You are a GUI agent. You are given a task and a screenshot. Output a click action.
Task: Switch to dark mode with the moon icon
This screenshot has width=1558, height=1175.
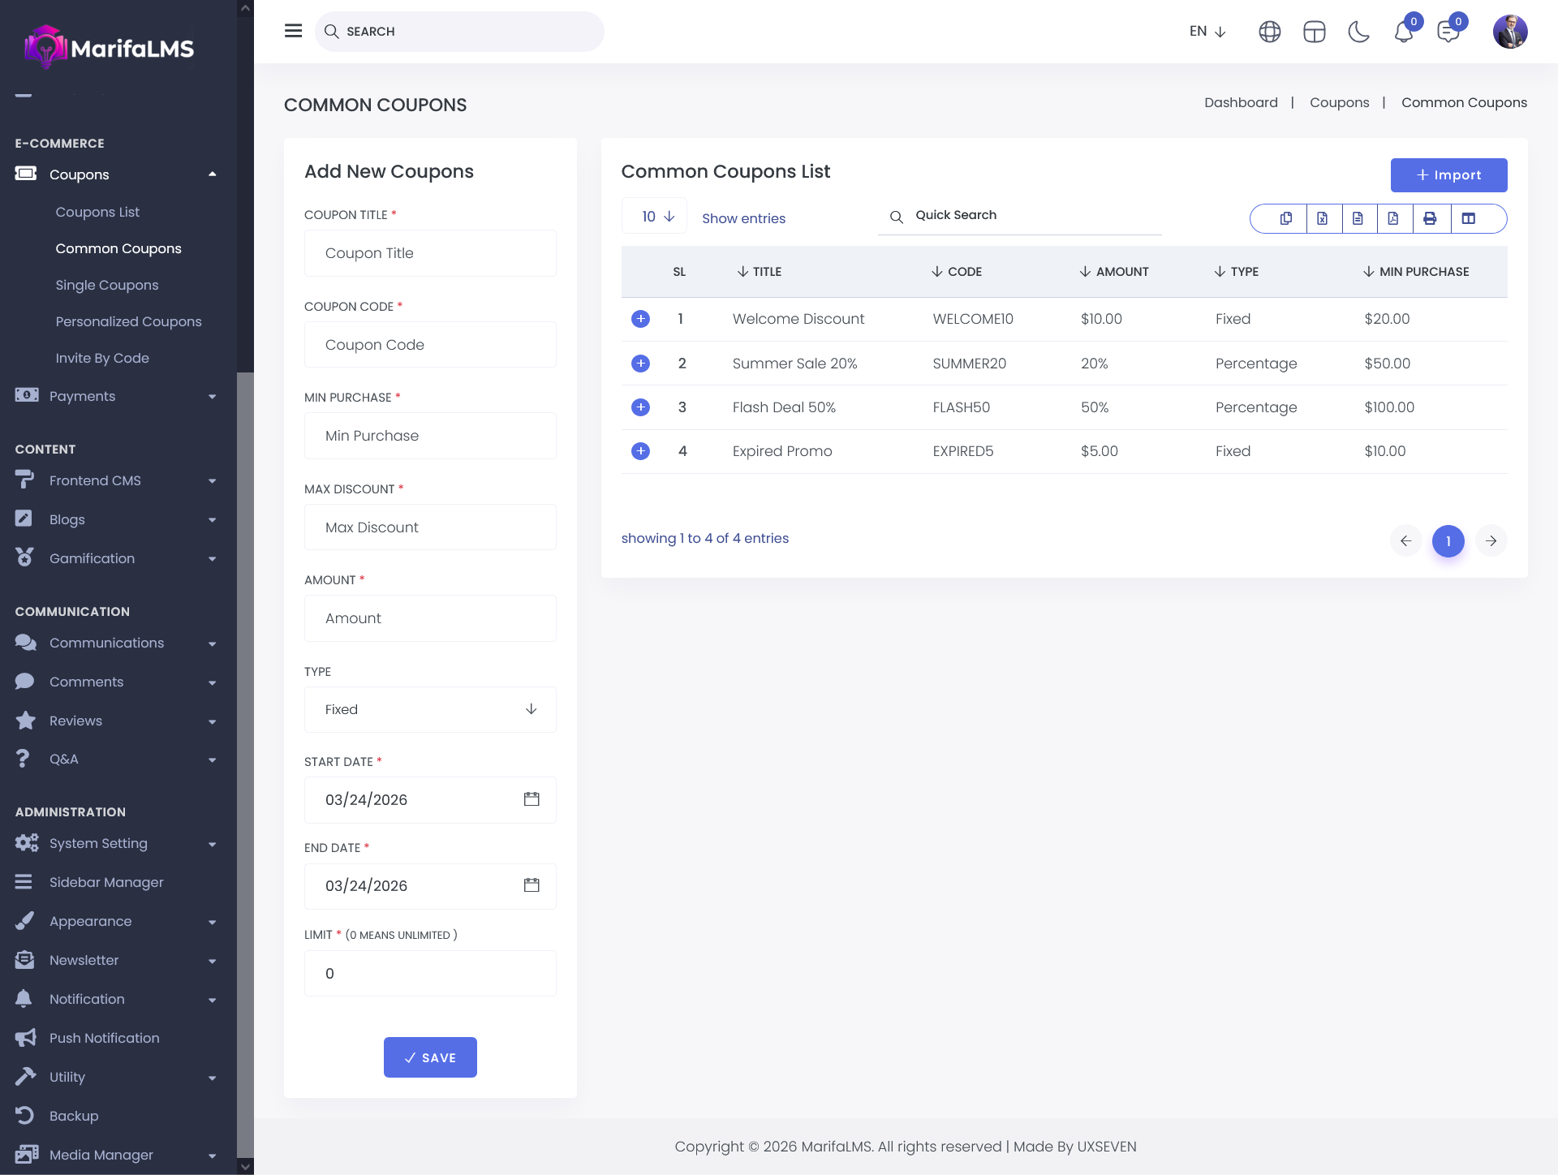click(x=1358, y=32)
